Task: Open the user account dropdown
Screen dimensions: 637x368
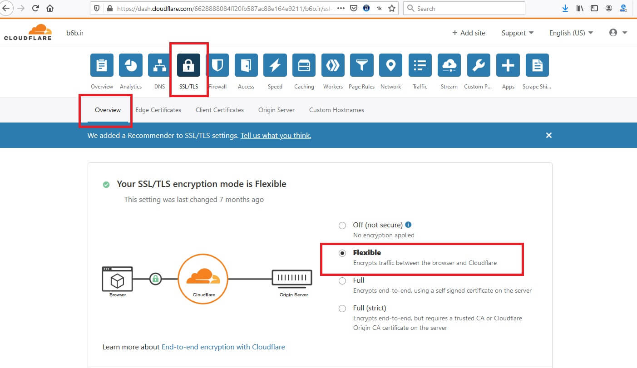Action: tap(618, 33)
